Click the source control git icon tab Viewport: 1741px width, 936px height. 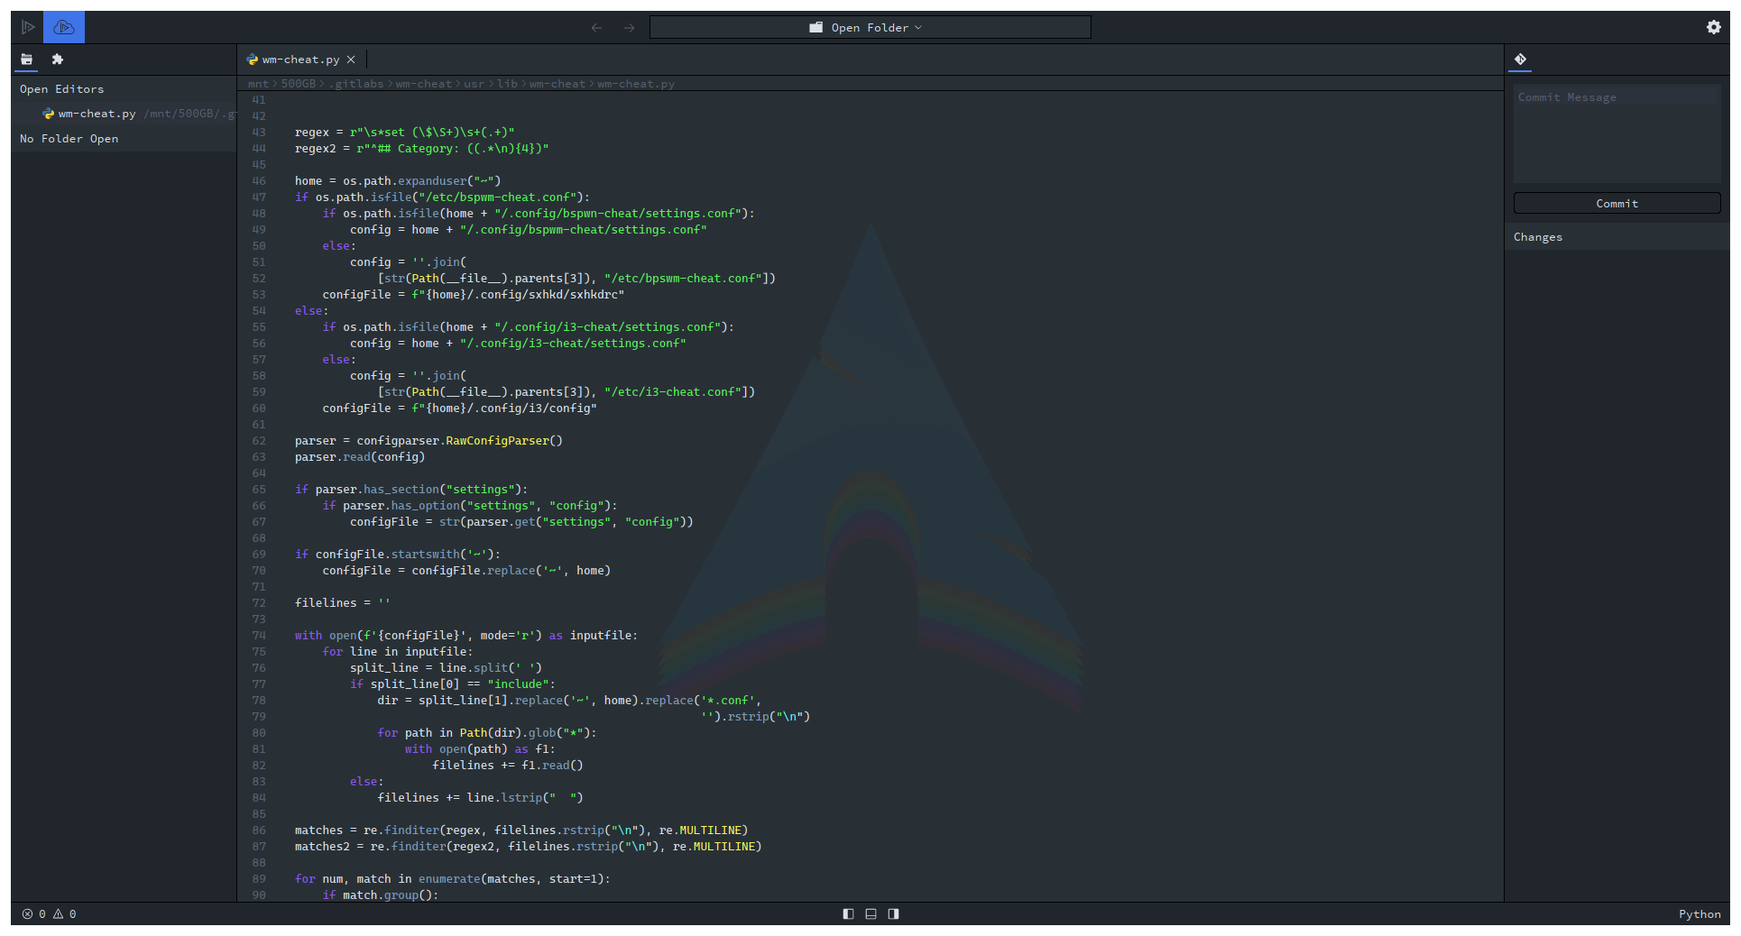1520,60
